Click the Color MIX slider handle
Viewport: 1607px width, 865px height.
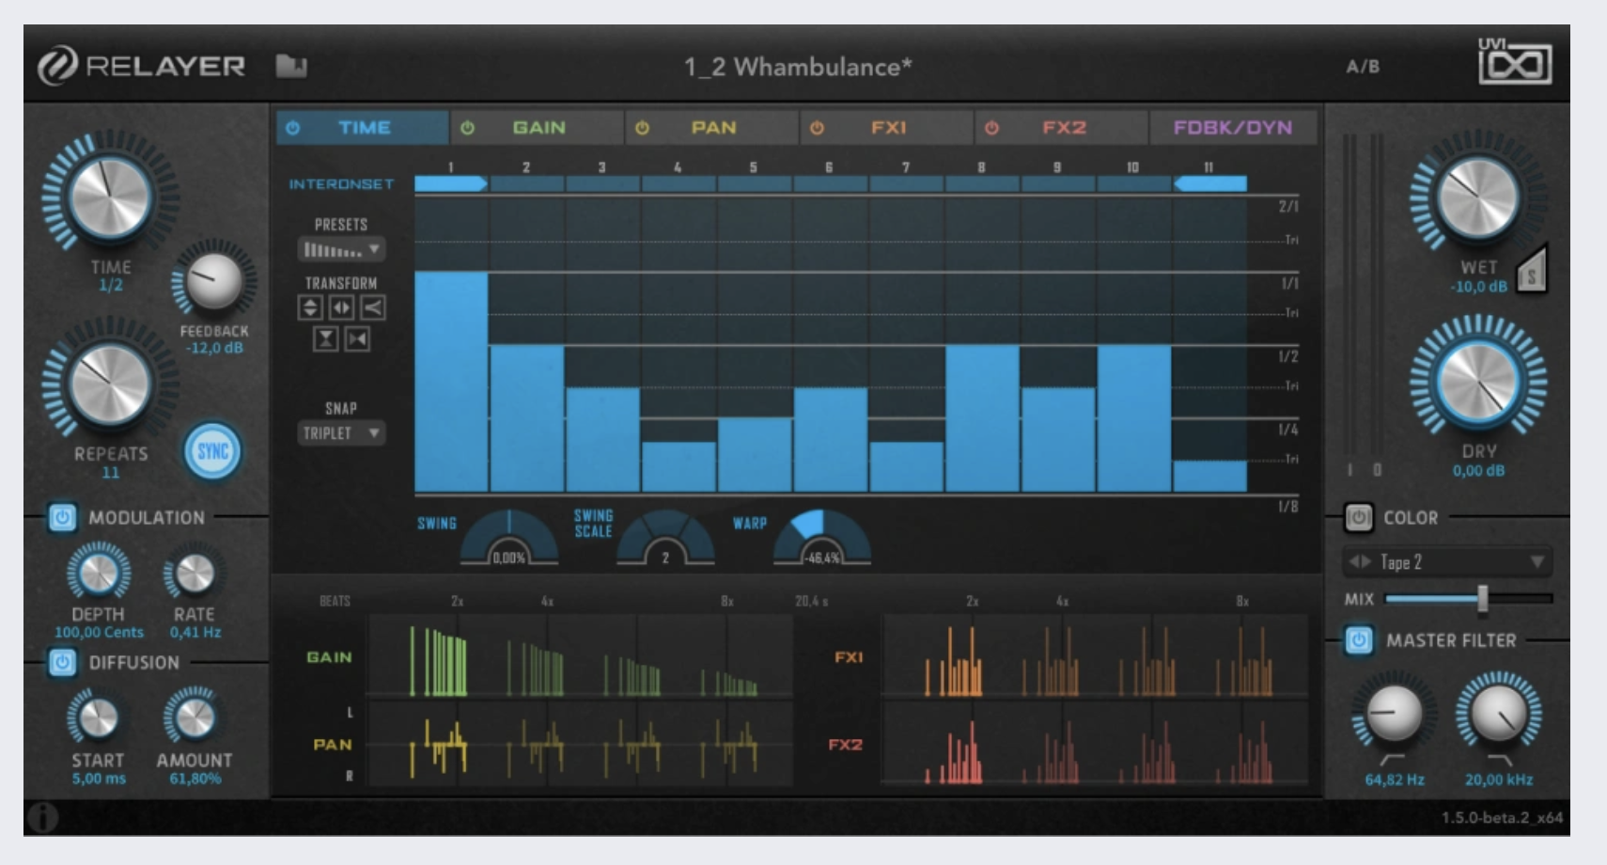pos(1482,599)
